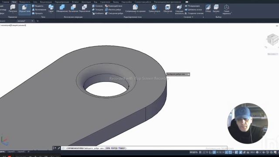Image resolution: width=279 pixels, height=157 pixels.
Task: Expand the Сечение panel title dropdown
Action: coord(188,17)
